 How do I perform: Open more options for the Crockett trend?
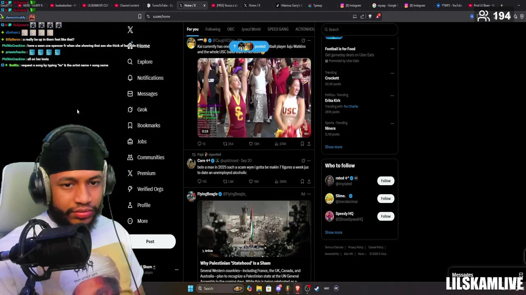(x=392, y=73)
